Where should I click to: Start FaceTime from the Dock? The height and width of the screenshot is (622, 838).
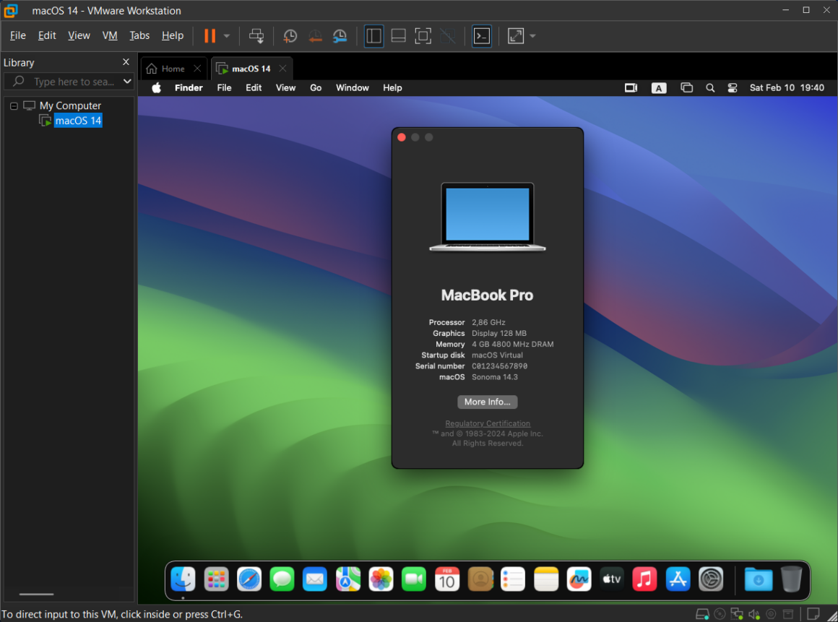pos(414,579)
